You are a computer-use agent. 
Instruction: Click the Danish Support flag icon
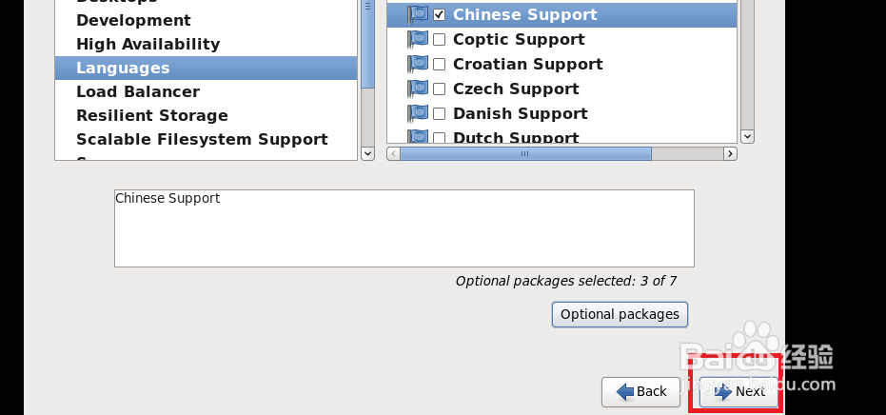click(x=418, y=114)
